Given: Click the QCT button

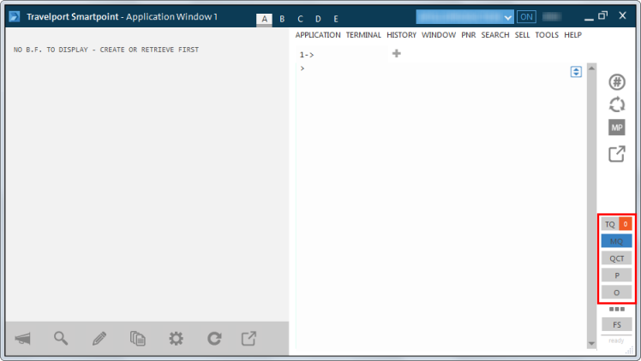Looking at the screenshot, I should pos(616,258).
